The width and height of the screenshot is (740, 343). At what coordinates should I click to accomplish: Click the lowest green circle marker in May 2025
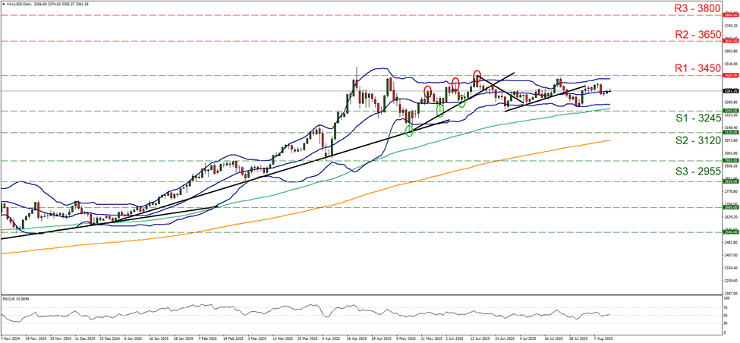pyautogui.click(x=410, y=131)
